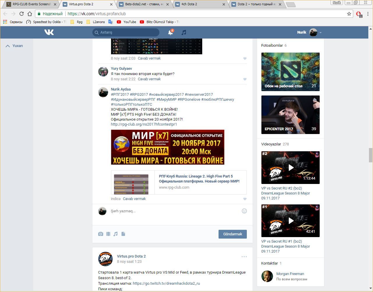
Task: Play VP vs Secret RU #2 video
Action: pyautogui.click(x=291, y=168)
